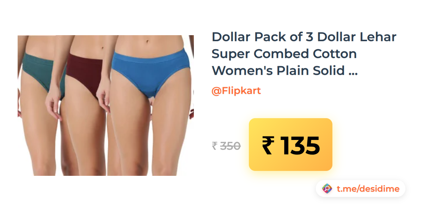The image size is (423, 211).
Task: Click the struck-through ₹ 350 price
Action: coord(226,146)
